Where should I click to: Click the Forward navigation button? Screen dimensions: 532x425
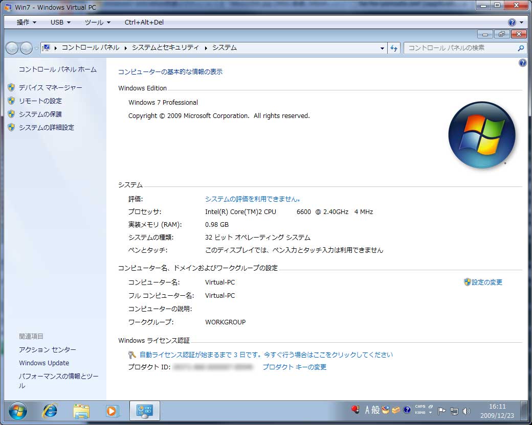click(x=26, y=48)
